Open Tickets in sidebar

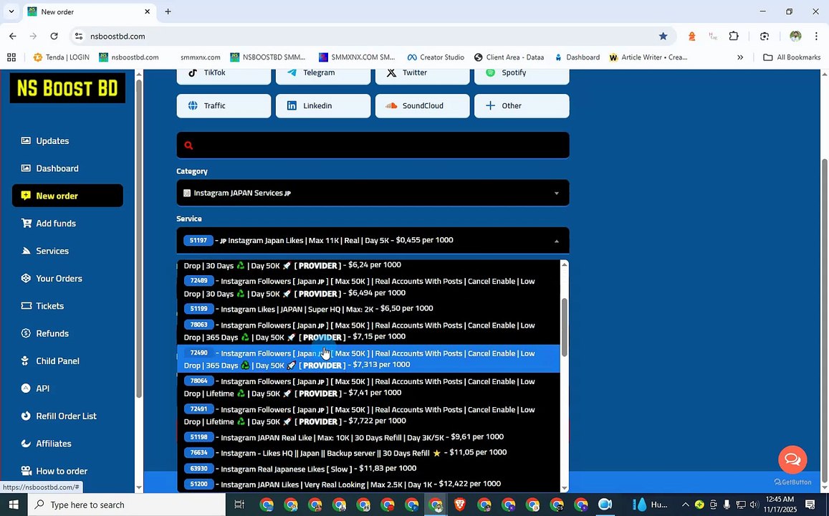(49, 305)
